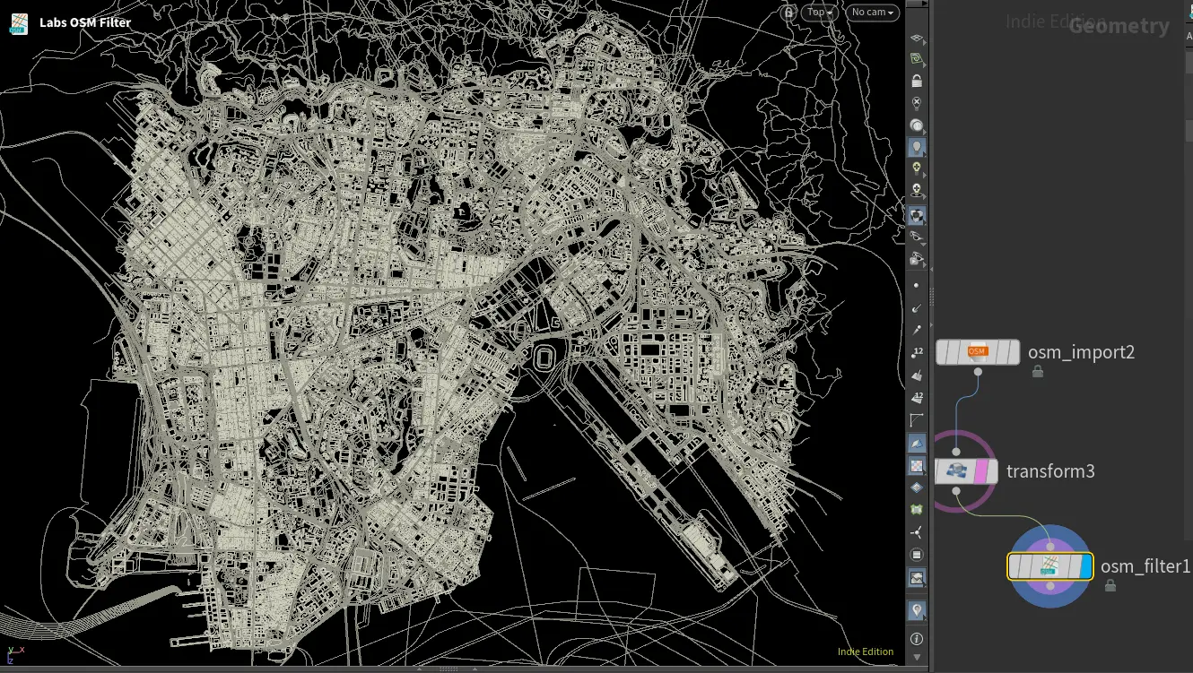Click the viewport lock icon beside Top

tap(788, 13)
